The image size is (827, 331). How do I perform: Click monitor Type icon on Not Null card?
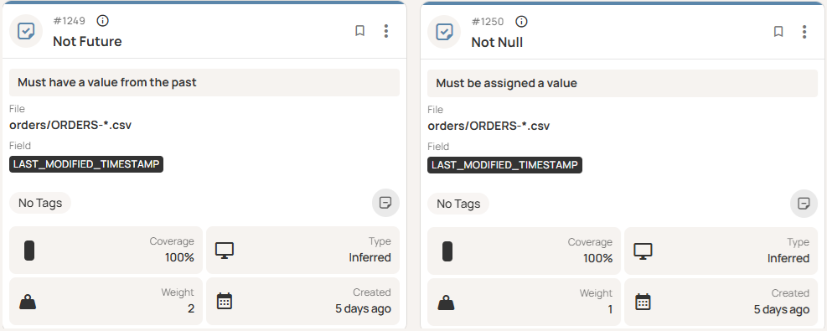[x=643, y=251]
